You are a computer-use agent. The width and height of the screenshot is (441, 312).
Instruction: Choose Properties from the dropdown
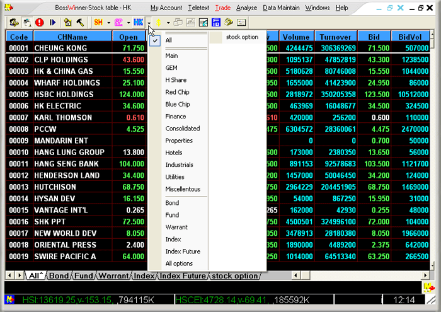[178, 141]
